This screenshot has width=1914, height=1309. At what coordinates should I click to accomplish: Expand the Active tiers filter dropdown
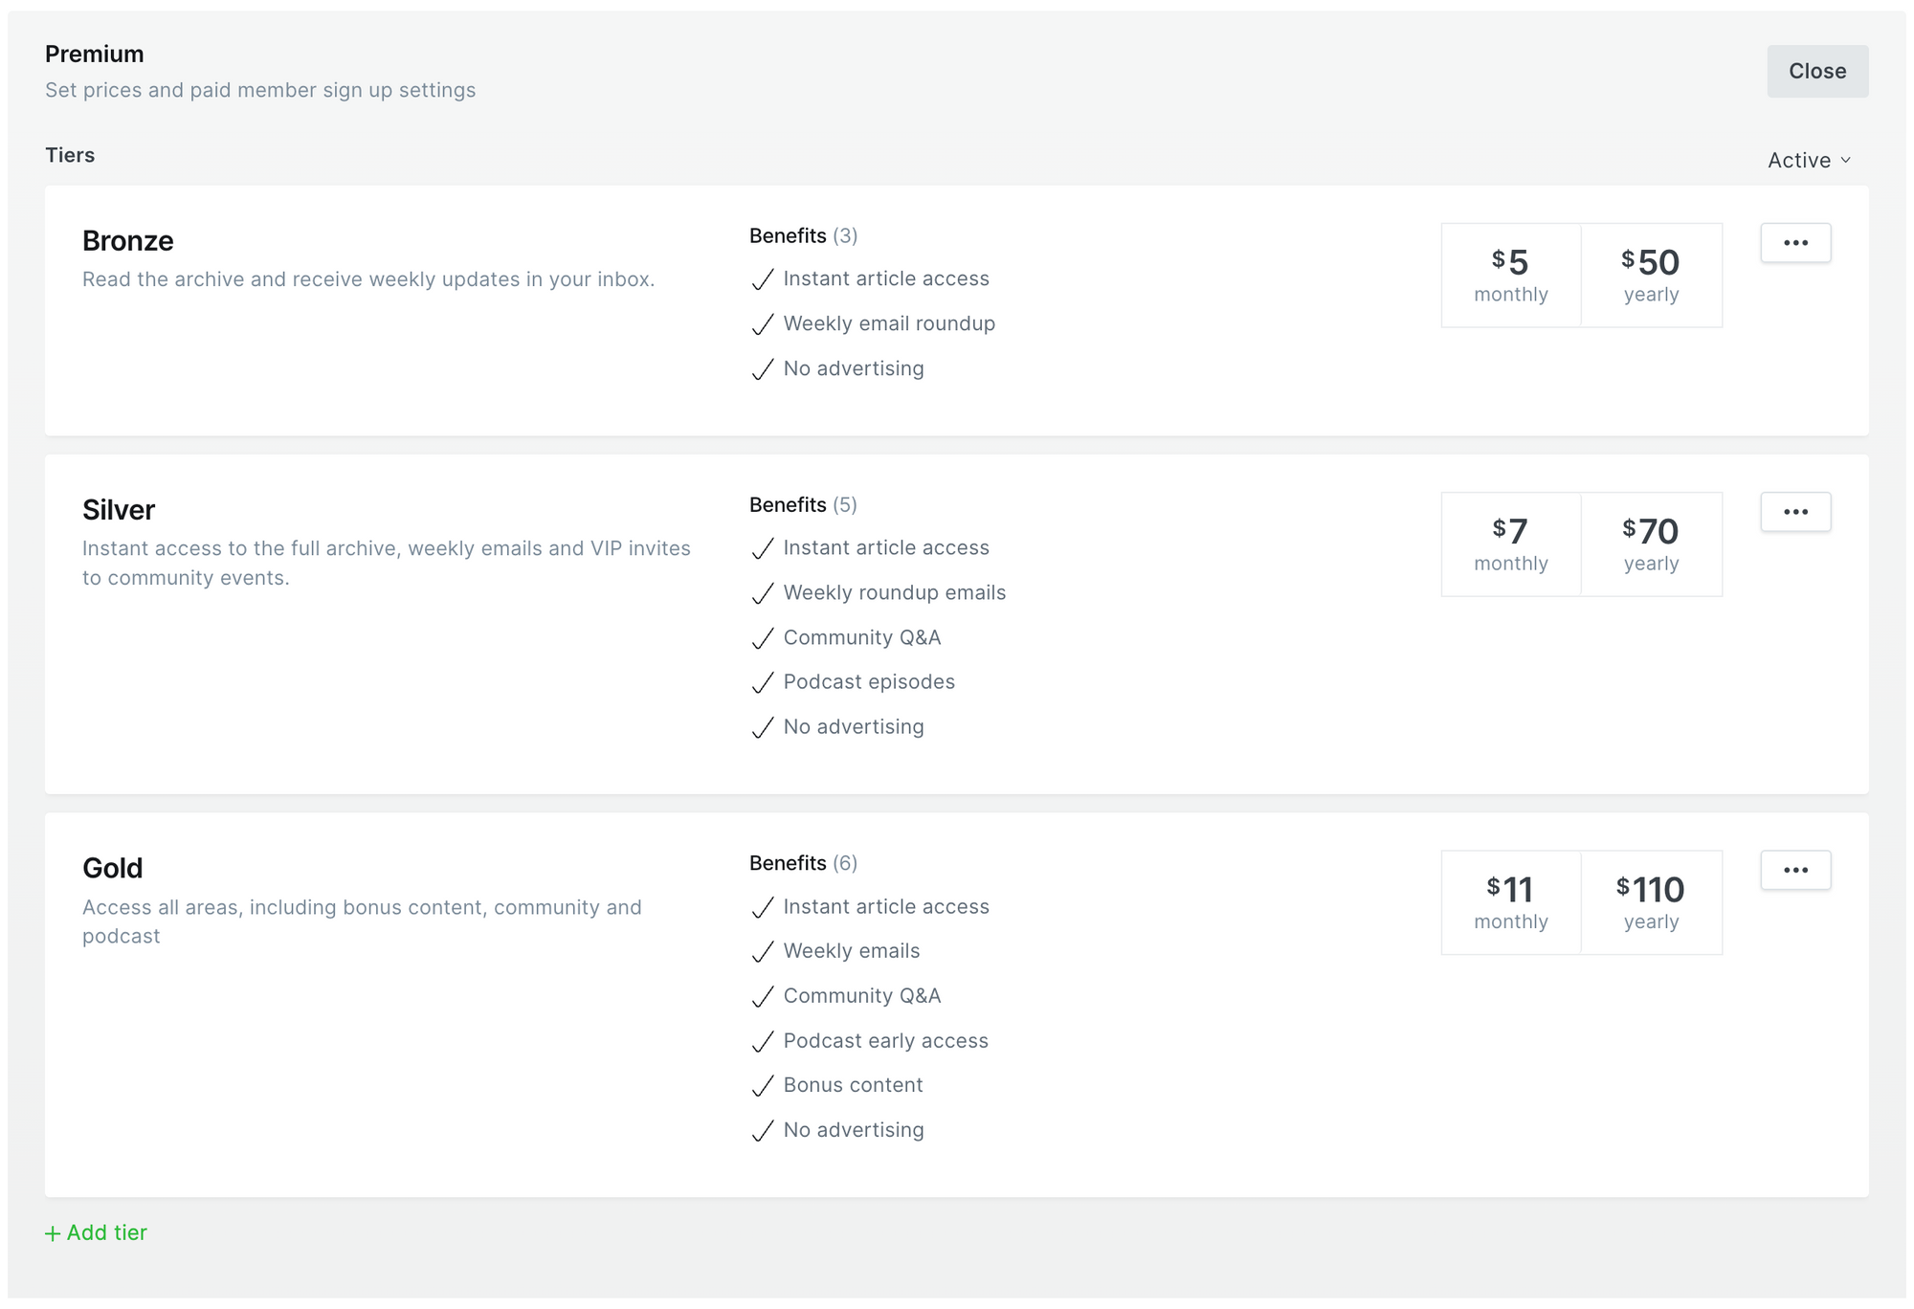point(1809,160)
